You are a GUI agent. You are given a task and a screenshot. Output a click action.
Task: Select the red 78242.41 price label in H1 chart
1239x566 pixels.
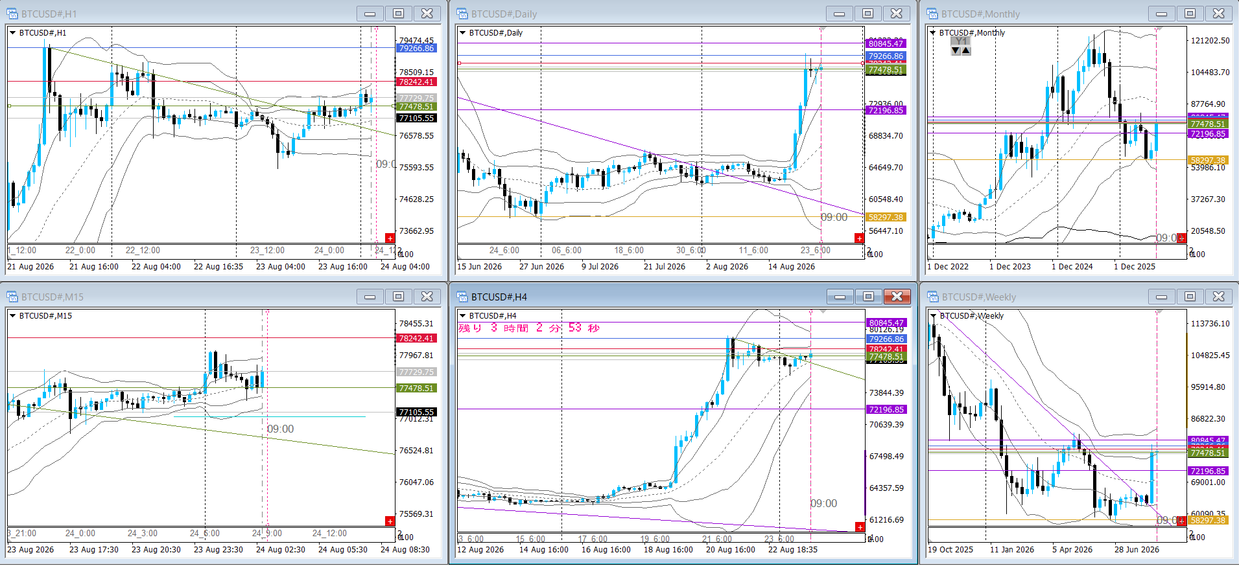416,82
